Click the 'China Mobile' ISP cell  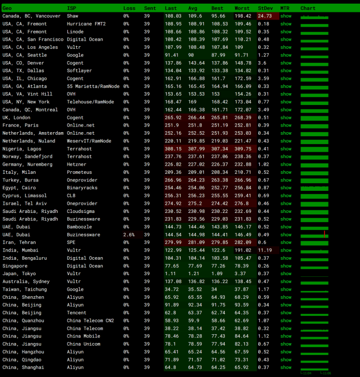click(x=83, y=336)
